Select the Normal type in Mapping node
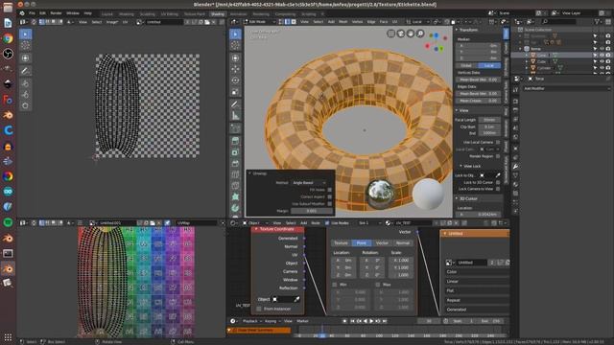The height and width of the screenshot is (345, 614). coord(403,242)
